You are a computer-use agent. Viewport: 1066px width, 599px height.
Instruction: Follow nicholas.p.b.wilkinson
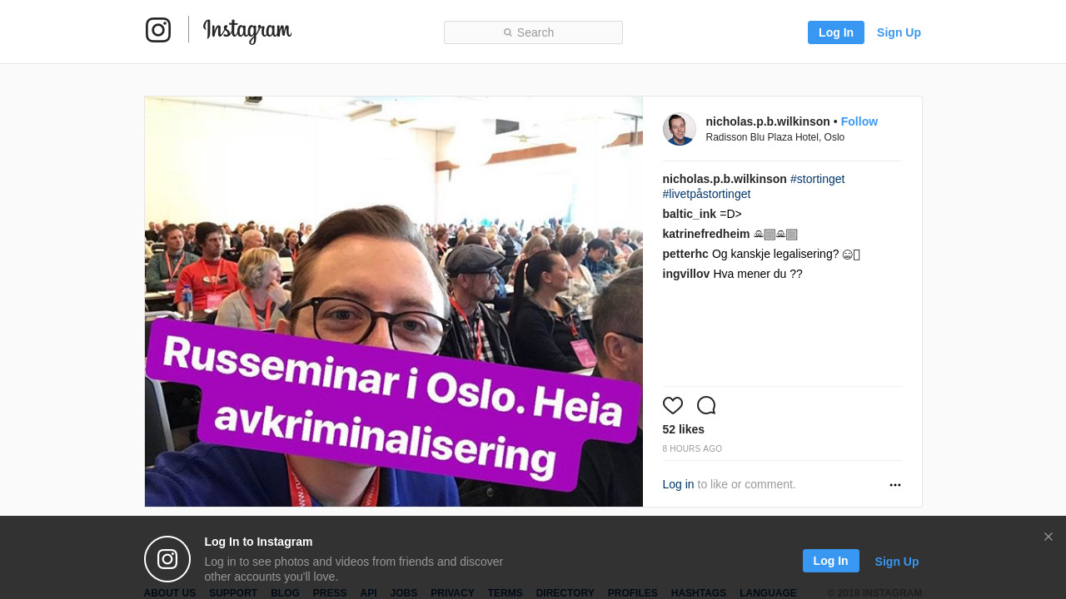pyautogui.click(x=859, y=121)
